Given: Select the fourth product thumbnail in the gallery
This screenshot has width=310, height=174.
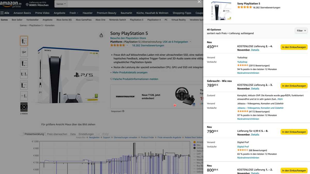Looking at the screenshot, I should [24, 74].
